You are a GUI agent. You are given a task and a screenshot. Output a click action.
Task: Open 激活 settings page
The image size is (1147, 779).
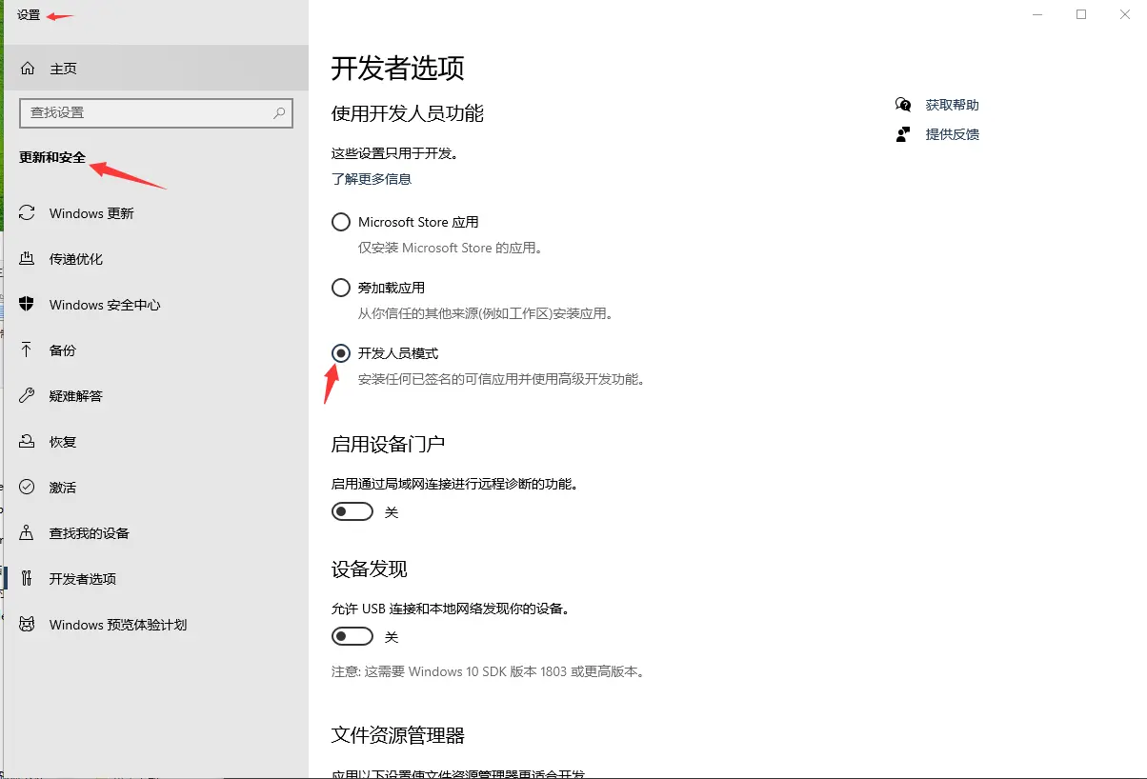pyautogui.click(x=156, y=488)
